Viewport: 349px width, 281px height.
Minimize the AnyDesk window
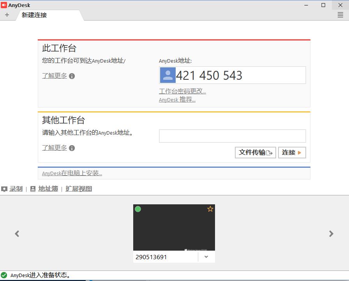click(x=306, y=5)
